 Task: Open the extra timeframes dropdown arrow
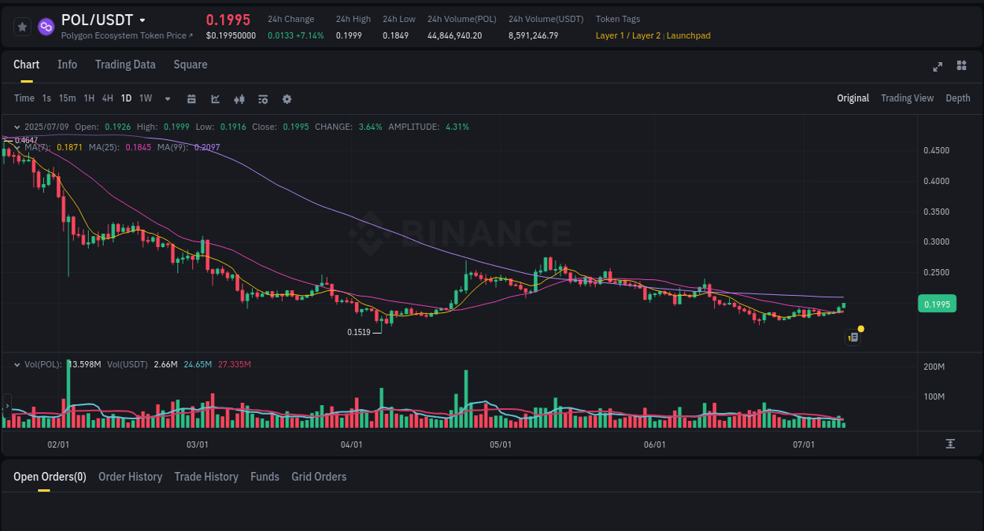click(166, 98)
